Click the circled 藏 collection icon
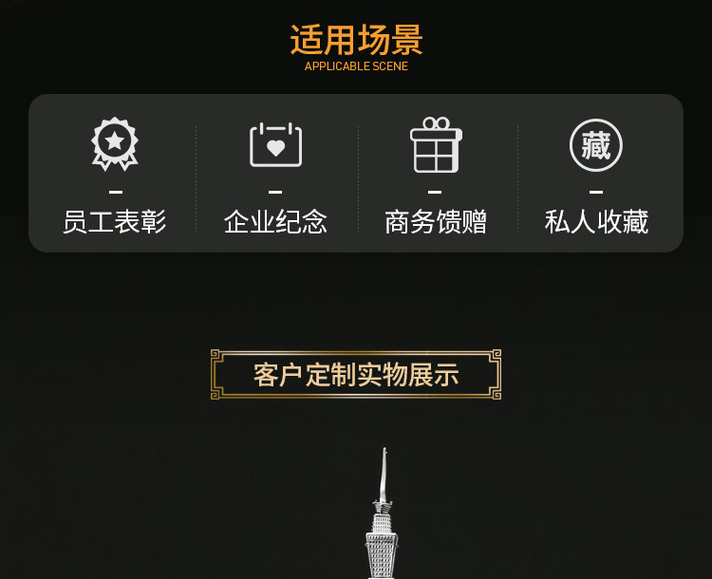The width and height of the screenshot is (712, 579). tap(596, 145)
